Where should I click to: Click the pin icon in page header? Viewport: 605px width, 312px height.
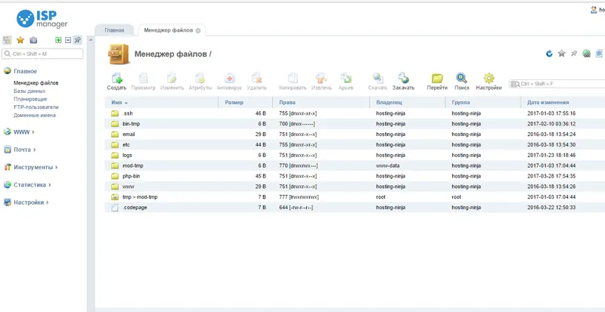click(x=574, y=54)
